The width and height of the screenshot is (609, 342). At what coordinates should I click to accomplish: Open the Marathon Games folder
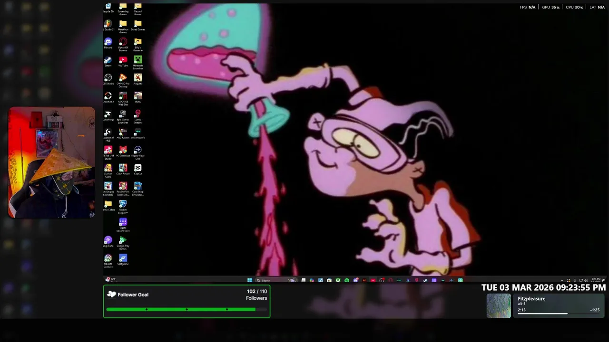point(123,27)
